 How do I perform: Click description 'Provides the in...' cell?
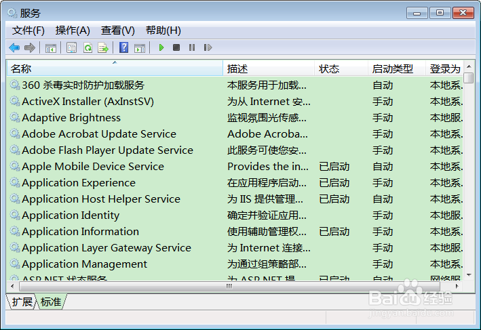(268, 166)
